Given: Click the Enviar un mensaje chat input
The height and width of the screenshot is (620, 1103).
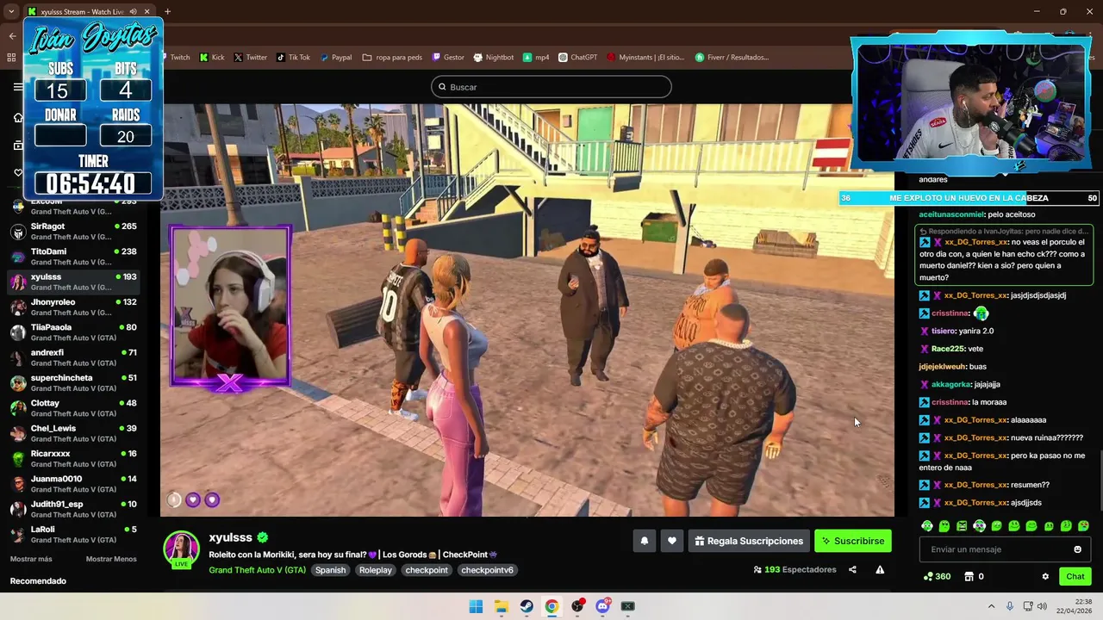Looking at the screenshot, I should [1005, 549].
